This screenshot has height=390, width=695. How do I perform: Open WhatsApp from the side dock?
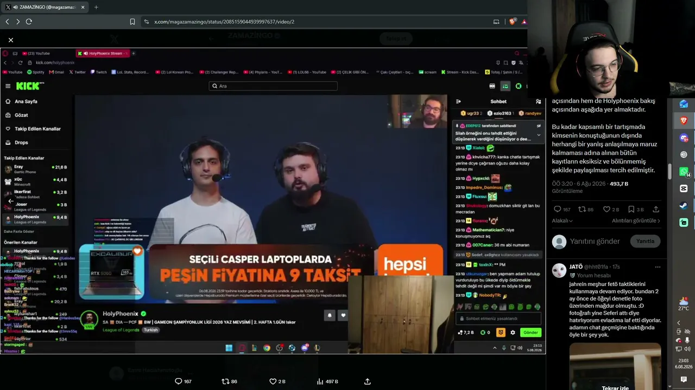tap(684, 172)
